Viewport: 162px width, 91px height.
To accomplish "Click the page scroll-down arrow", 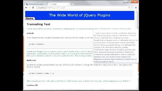I will click(x=137, y=88).
